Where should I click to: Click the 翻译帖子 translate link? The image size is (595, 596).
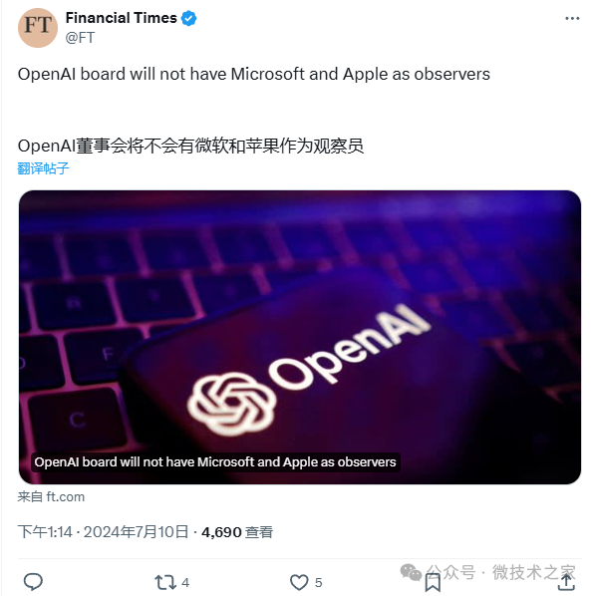(x=43, y=168)
